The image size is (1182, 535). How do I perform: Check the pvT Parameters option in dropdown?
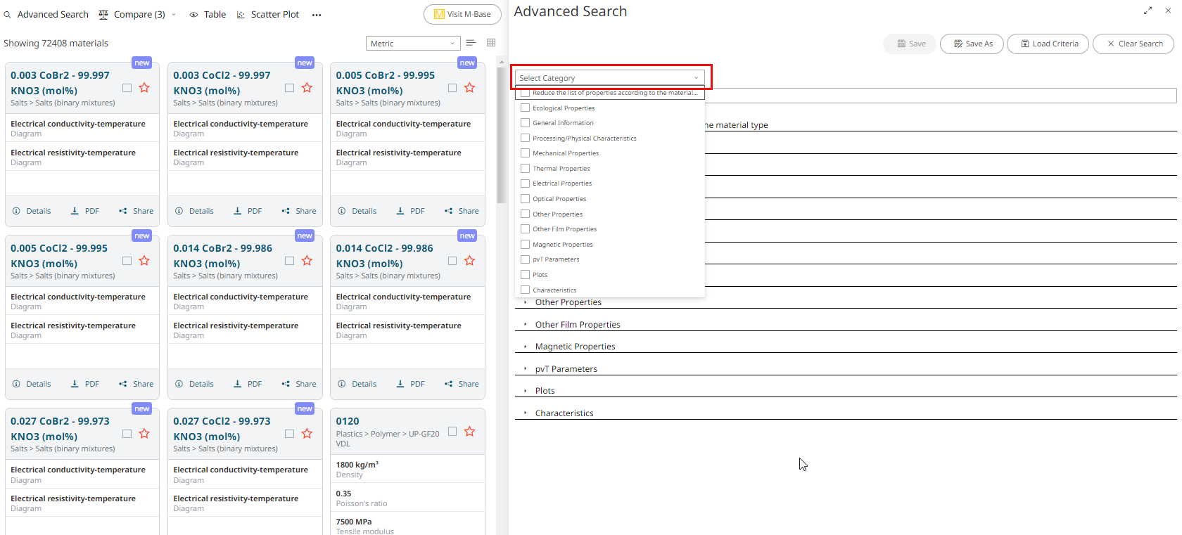pos(525,259)
